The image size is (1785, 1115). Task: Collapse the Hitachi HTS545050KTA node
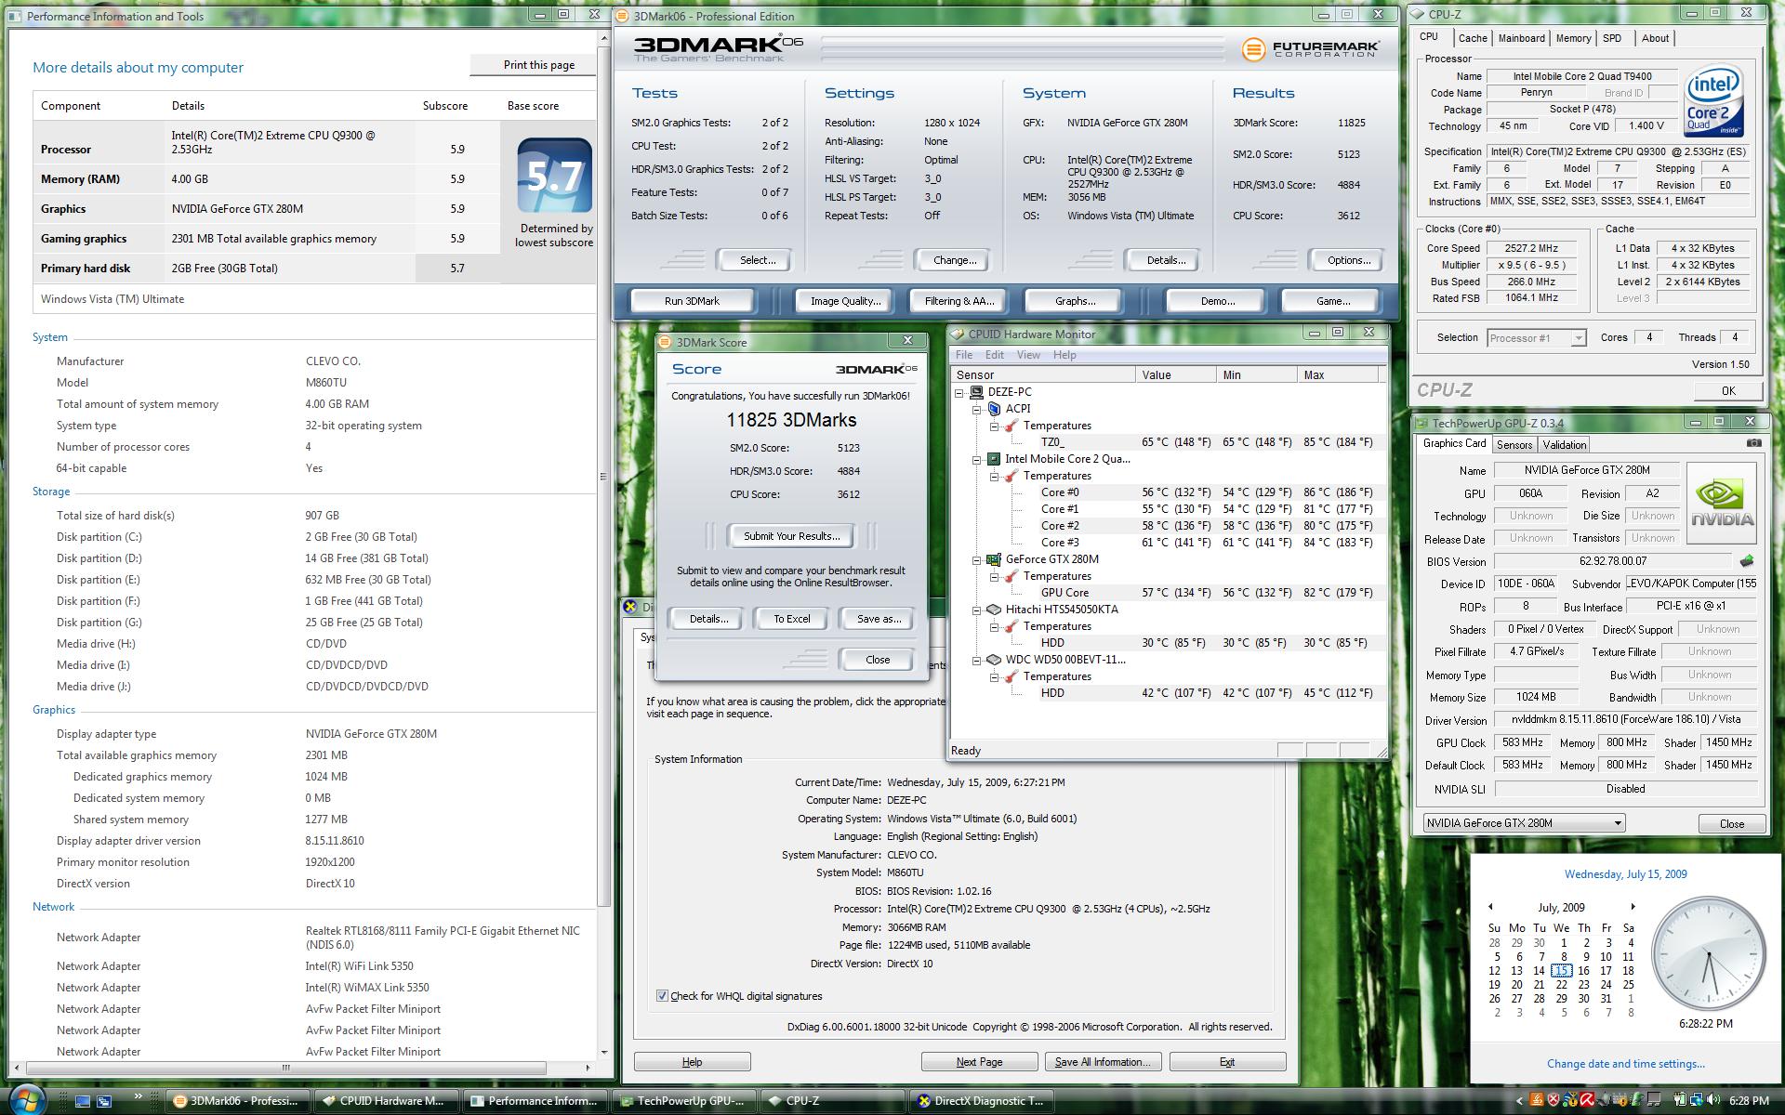point(976,610)
